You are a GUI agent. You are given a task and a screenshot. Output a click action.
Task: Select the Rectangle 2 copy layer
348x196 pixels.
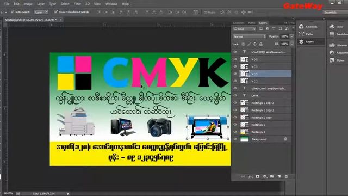(x=262, y=118)
